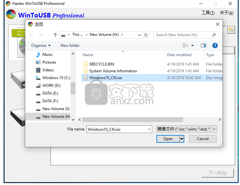Sort by Type column header
The image size is (240, 185).
point(210,55)
